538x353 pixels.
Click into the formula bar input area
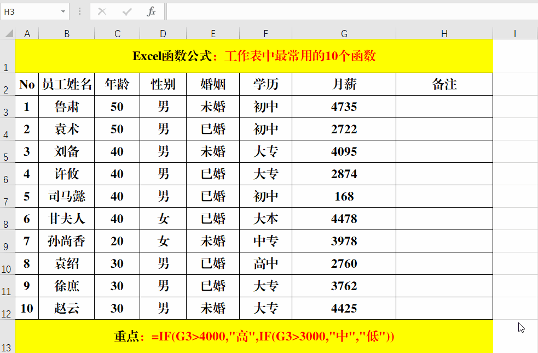point(352,11)
